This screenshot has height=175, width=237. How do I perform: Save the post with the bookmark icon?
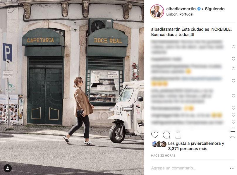232,135
